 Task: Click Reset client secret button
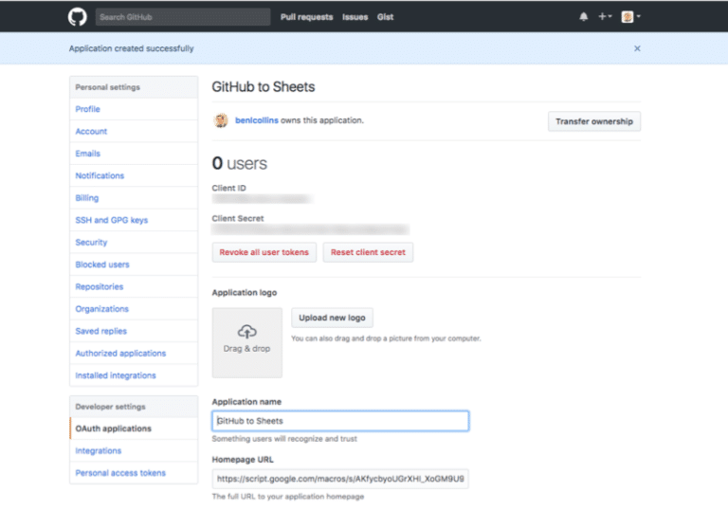pos(368,252)
